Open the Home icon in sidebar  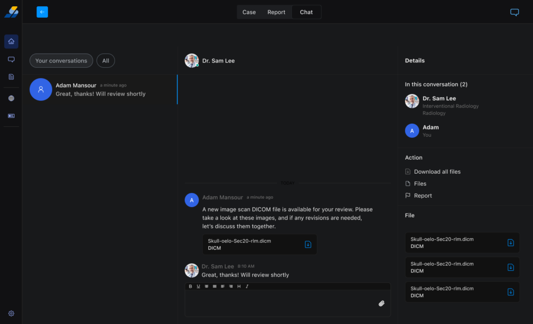click(x=11, y=42)
